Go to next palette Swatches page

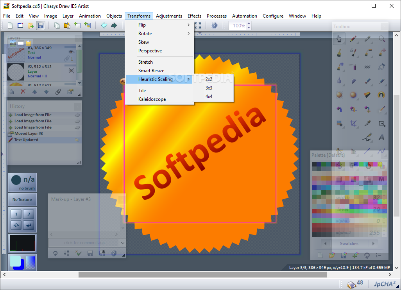[373, 243]
